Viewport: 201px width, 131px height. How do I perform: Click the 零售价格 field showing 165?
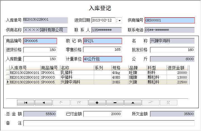(x=102, y=50)
